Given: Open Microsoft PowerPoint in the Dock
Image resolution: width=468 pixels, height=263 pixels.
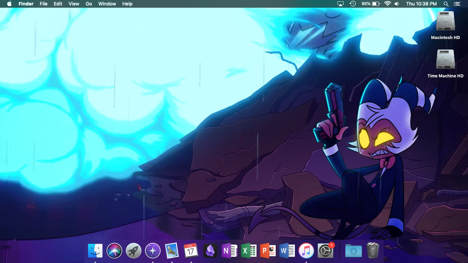Looking at the screenshot, I should 268,251.
